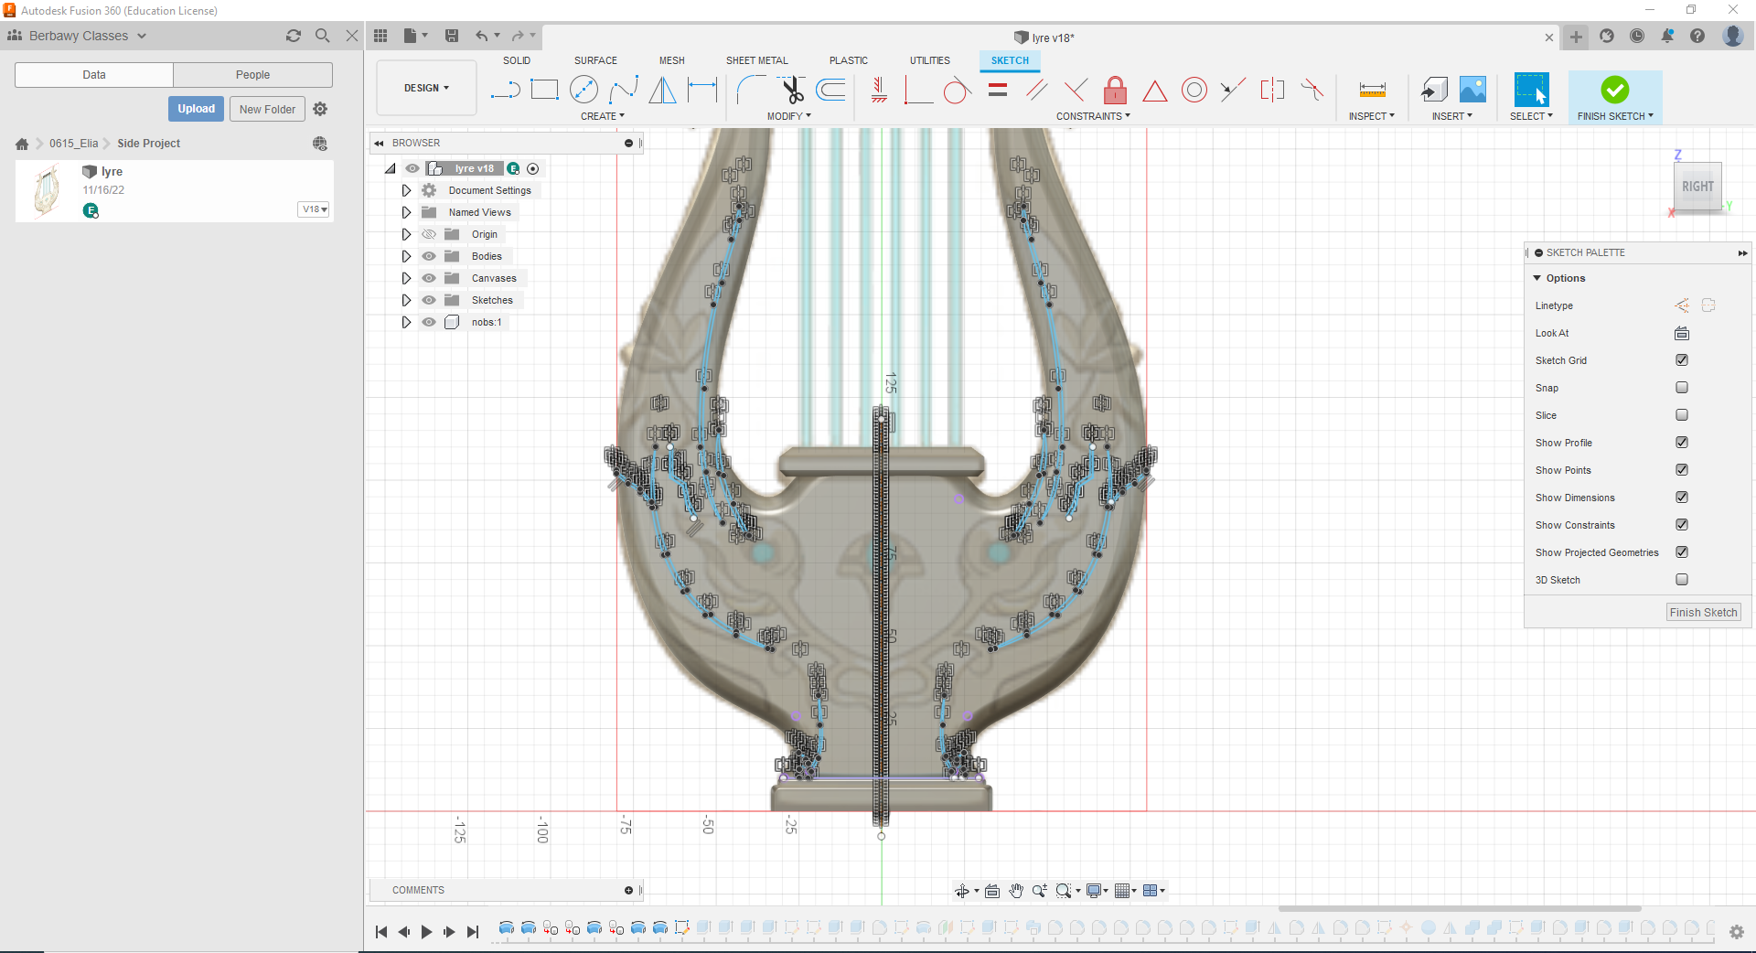Open the lyre design thumbnail
The width and height of the screenshot is (1756, 953).
tap(47, 190)
